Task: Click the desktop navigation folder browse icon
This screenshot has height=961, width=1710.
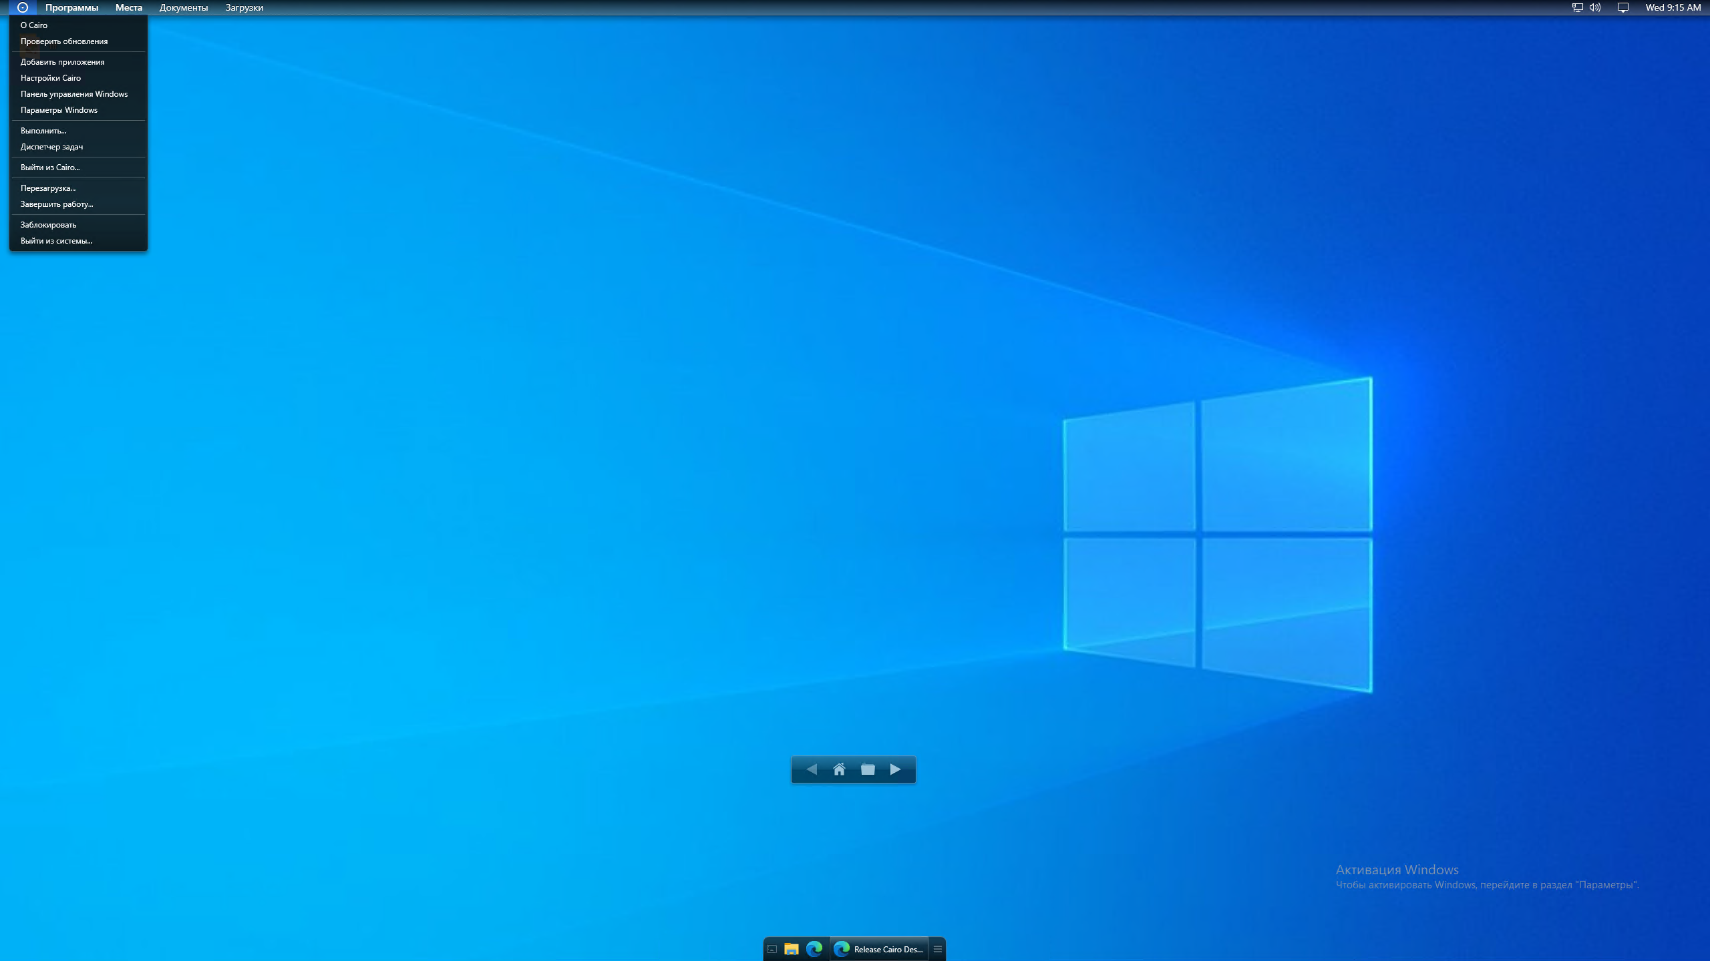Action: pos(868,769)
